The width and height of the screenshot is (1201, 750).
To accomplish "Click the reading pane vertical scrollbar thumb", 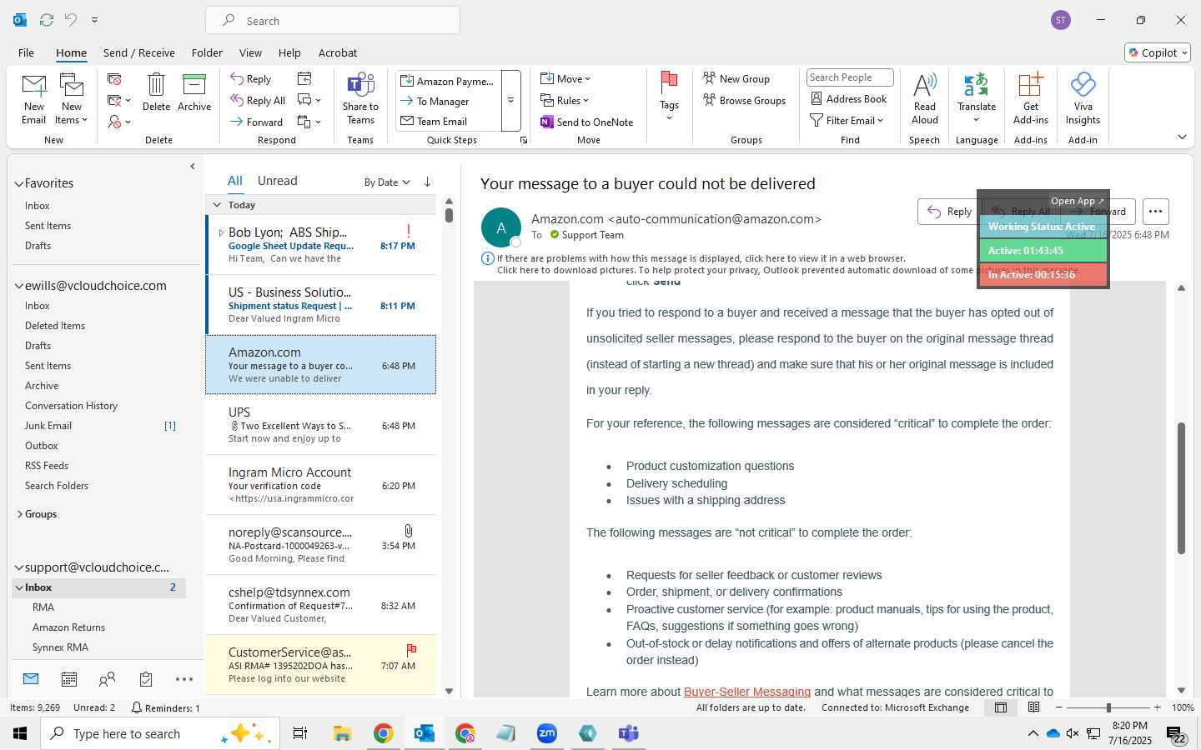I will click(x=1181, y=487).
